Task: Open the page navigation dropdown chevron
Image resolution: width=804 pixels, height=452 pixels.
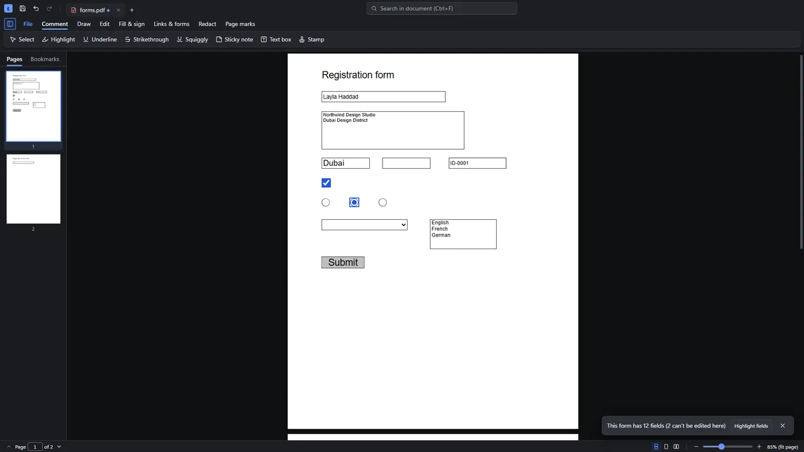Action: 59,447
